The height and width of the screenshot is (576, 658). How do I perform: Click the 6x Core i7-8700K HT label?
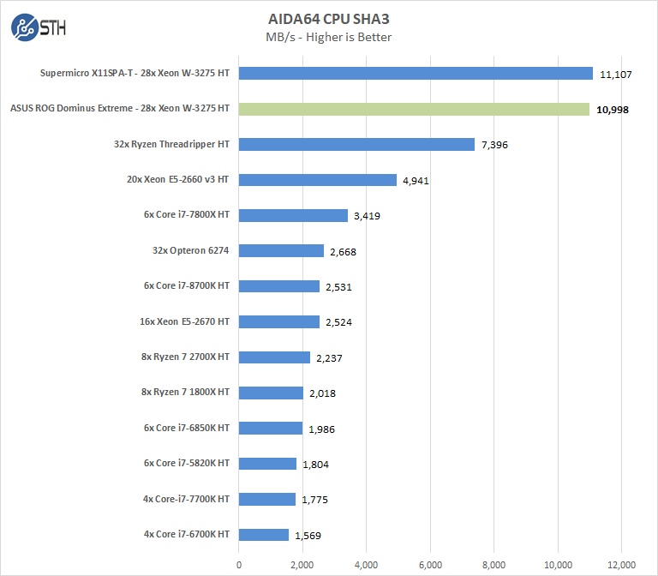pyautogui.click(x=187, y=285)
